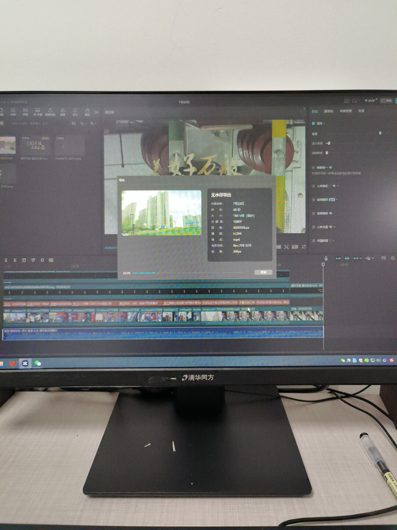The height and width of the screenshot is (530, 397).
Task: Click the fullscreen icon under the preview player
Action: [304, 247]
